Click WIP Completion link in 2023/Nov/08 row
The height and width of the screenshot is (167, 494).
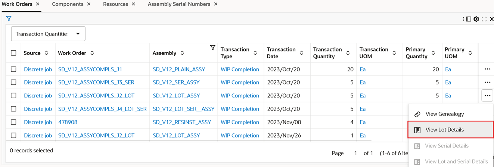tap(240, 122)
